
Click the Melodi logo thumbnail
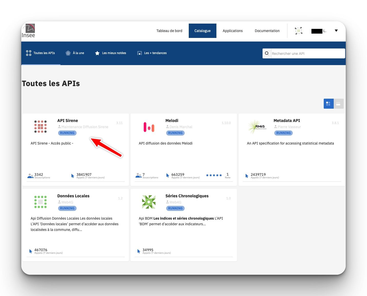[x=149, y=127]
